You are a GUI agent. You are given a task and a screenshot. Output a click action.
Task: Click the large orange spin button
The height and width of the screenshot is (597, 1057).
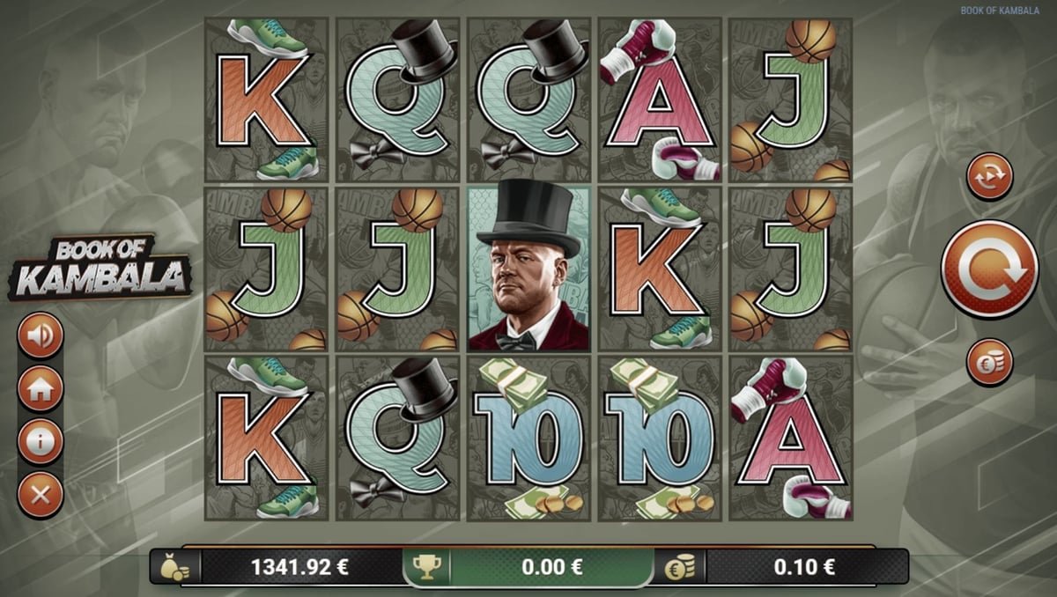pyautogui.click(x=989, y=269)
